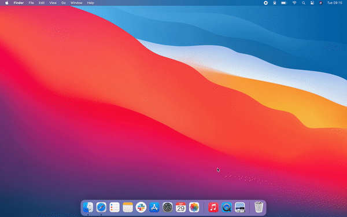This screenshot has height=217, width=347.
Task: Open the Go menu
Action: point(64,3)
